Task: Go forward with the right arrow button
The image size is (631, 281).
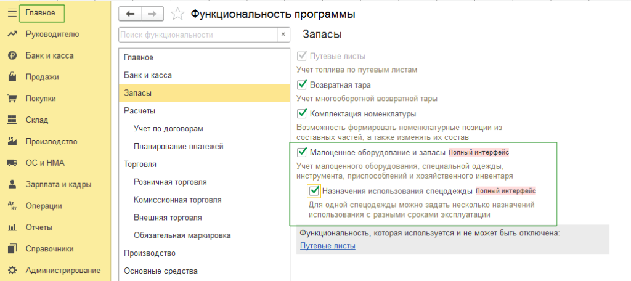Action: 153,14
